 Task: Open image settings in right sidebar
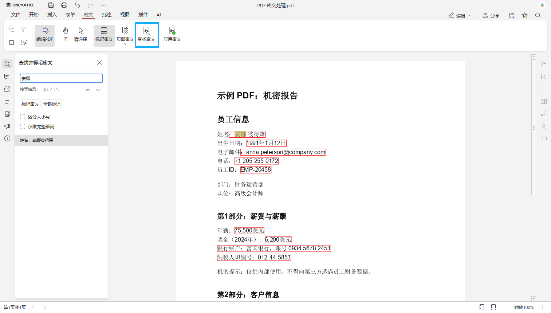point(543,77)
